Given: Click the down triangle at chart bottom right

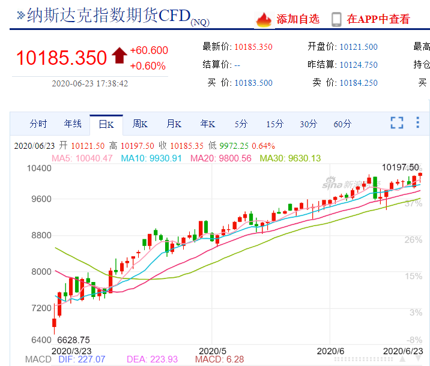Looking at the screenshot, I should tap(419, 359).
